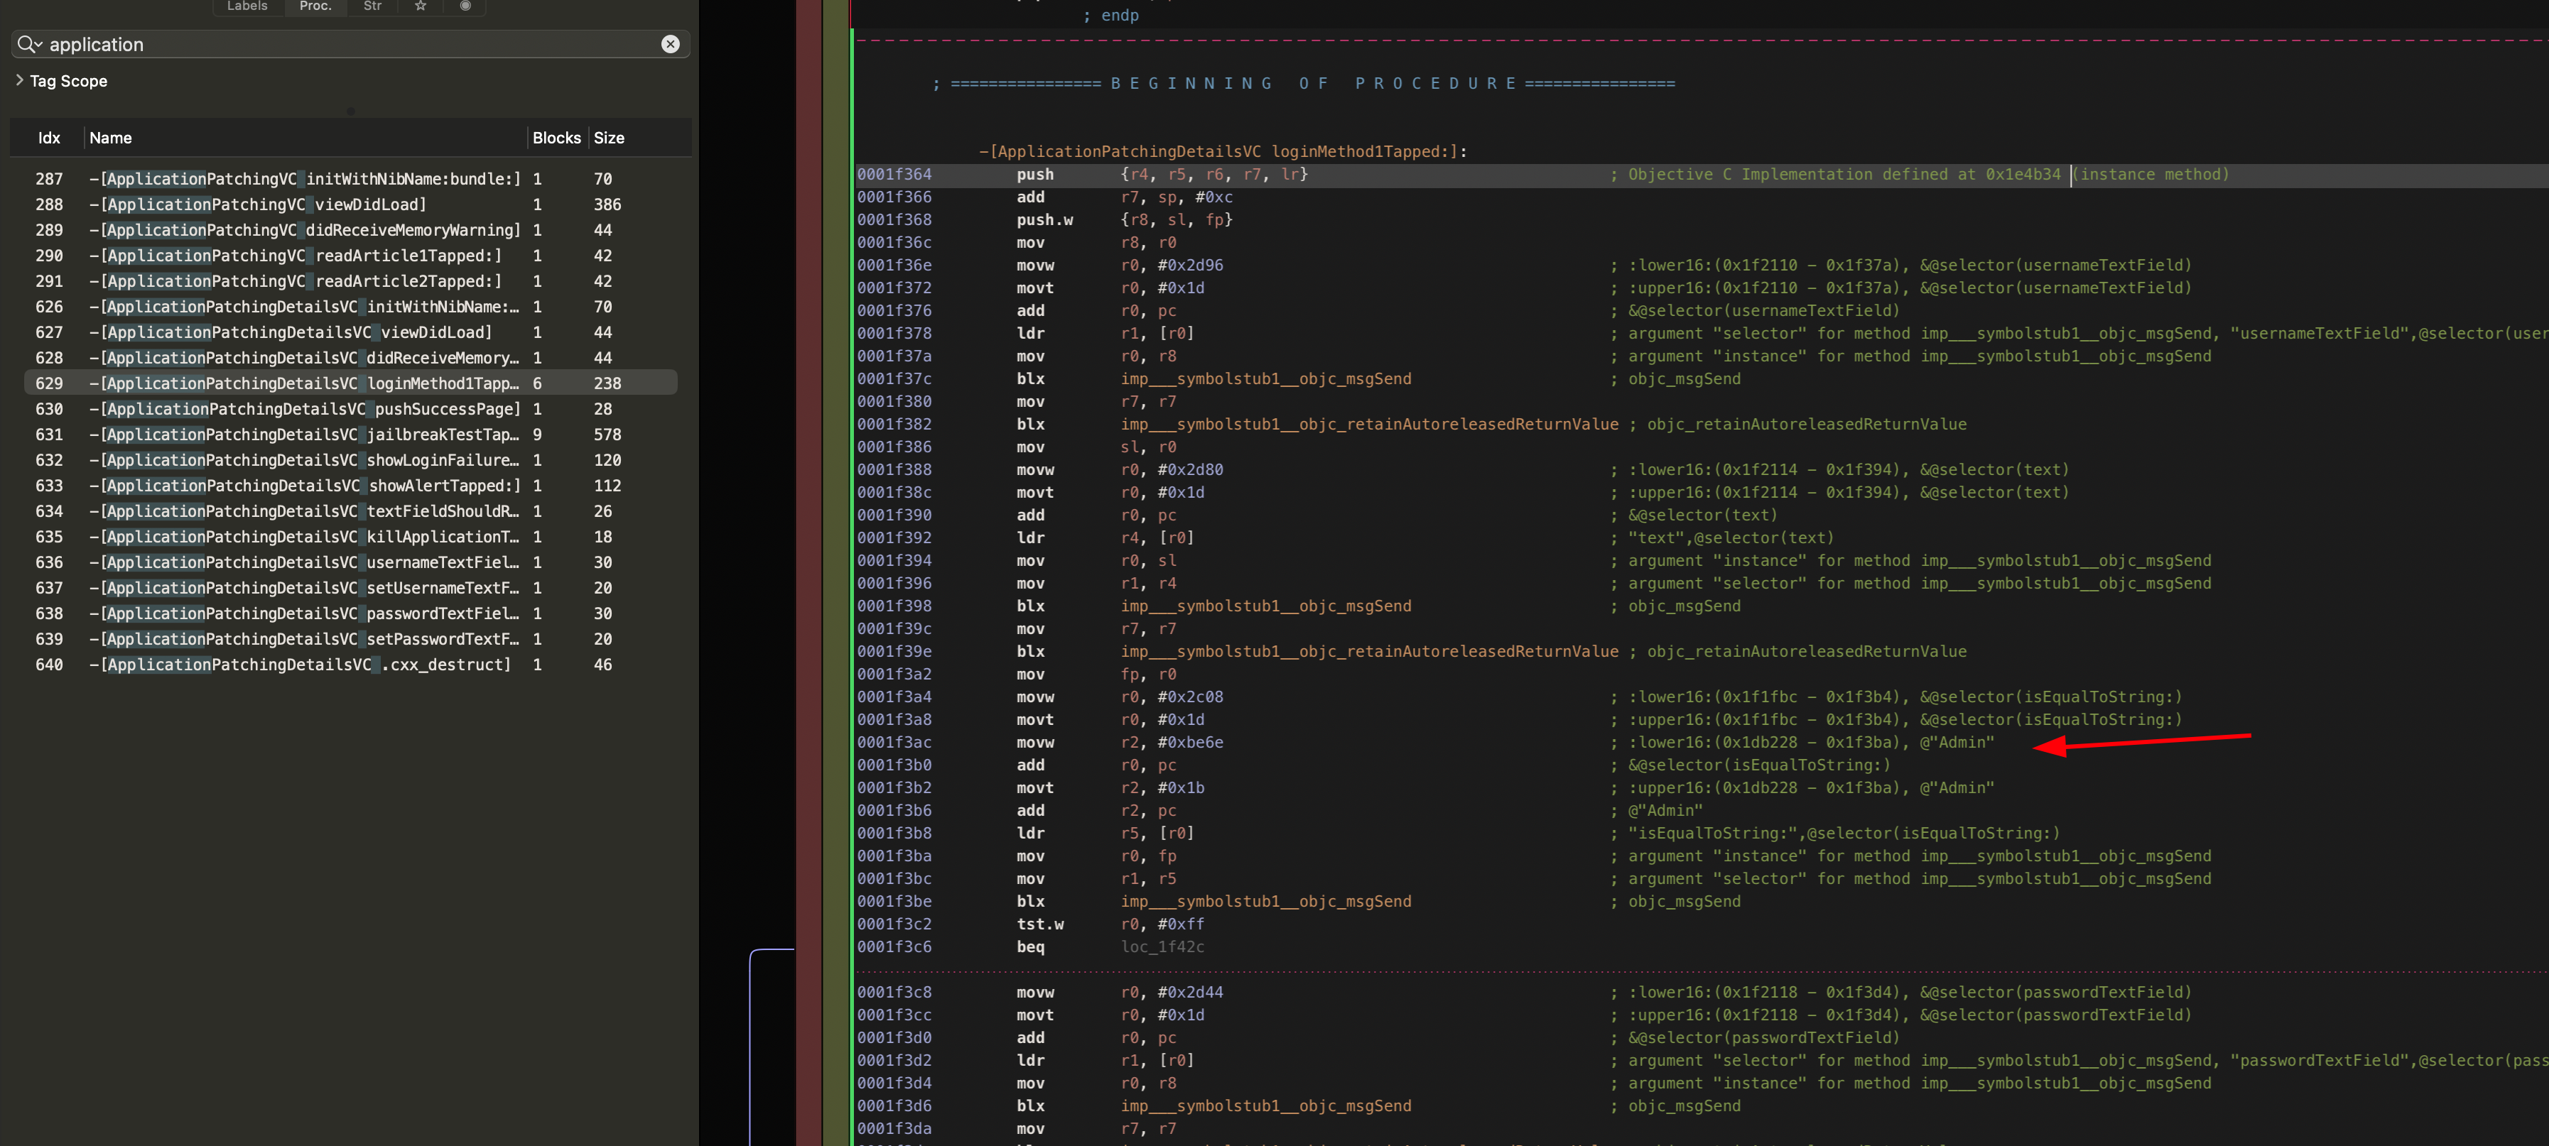Click the '; endp' line at top

(1110, 16)
